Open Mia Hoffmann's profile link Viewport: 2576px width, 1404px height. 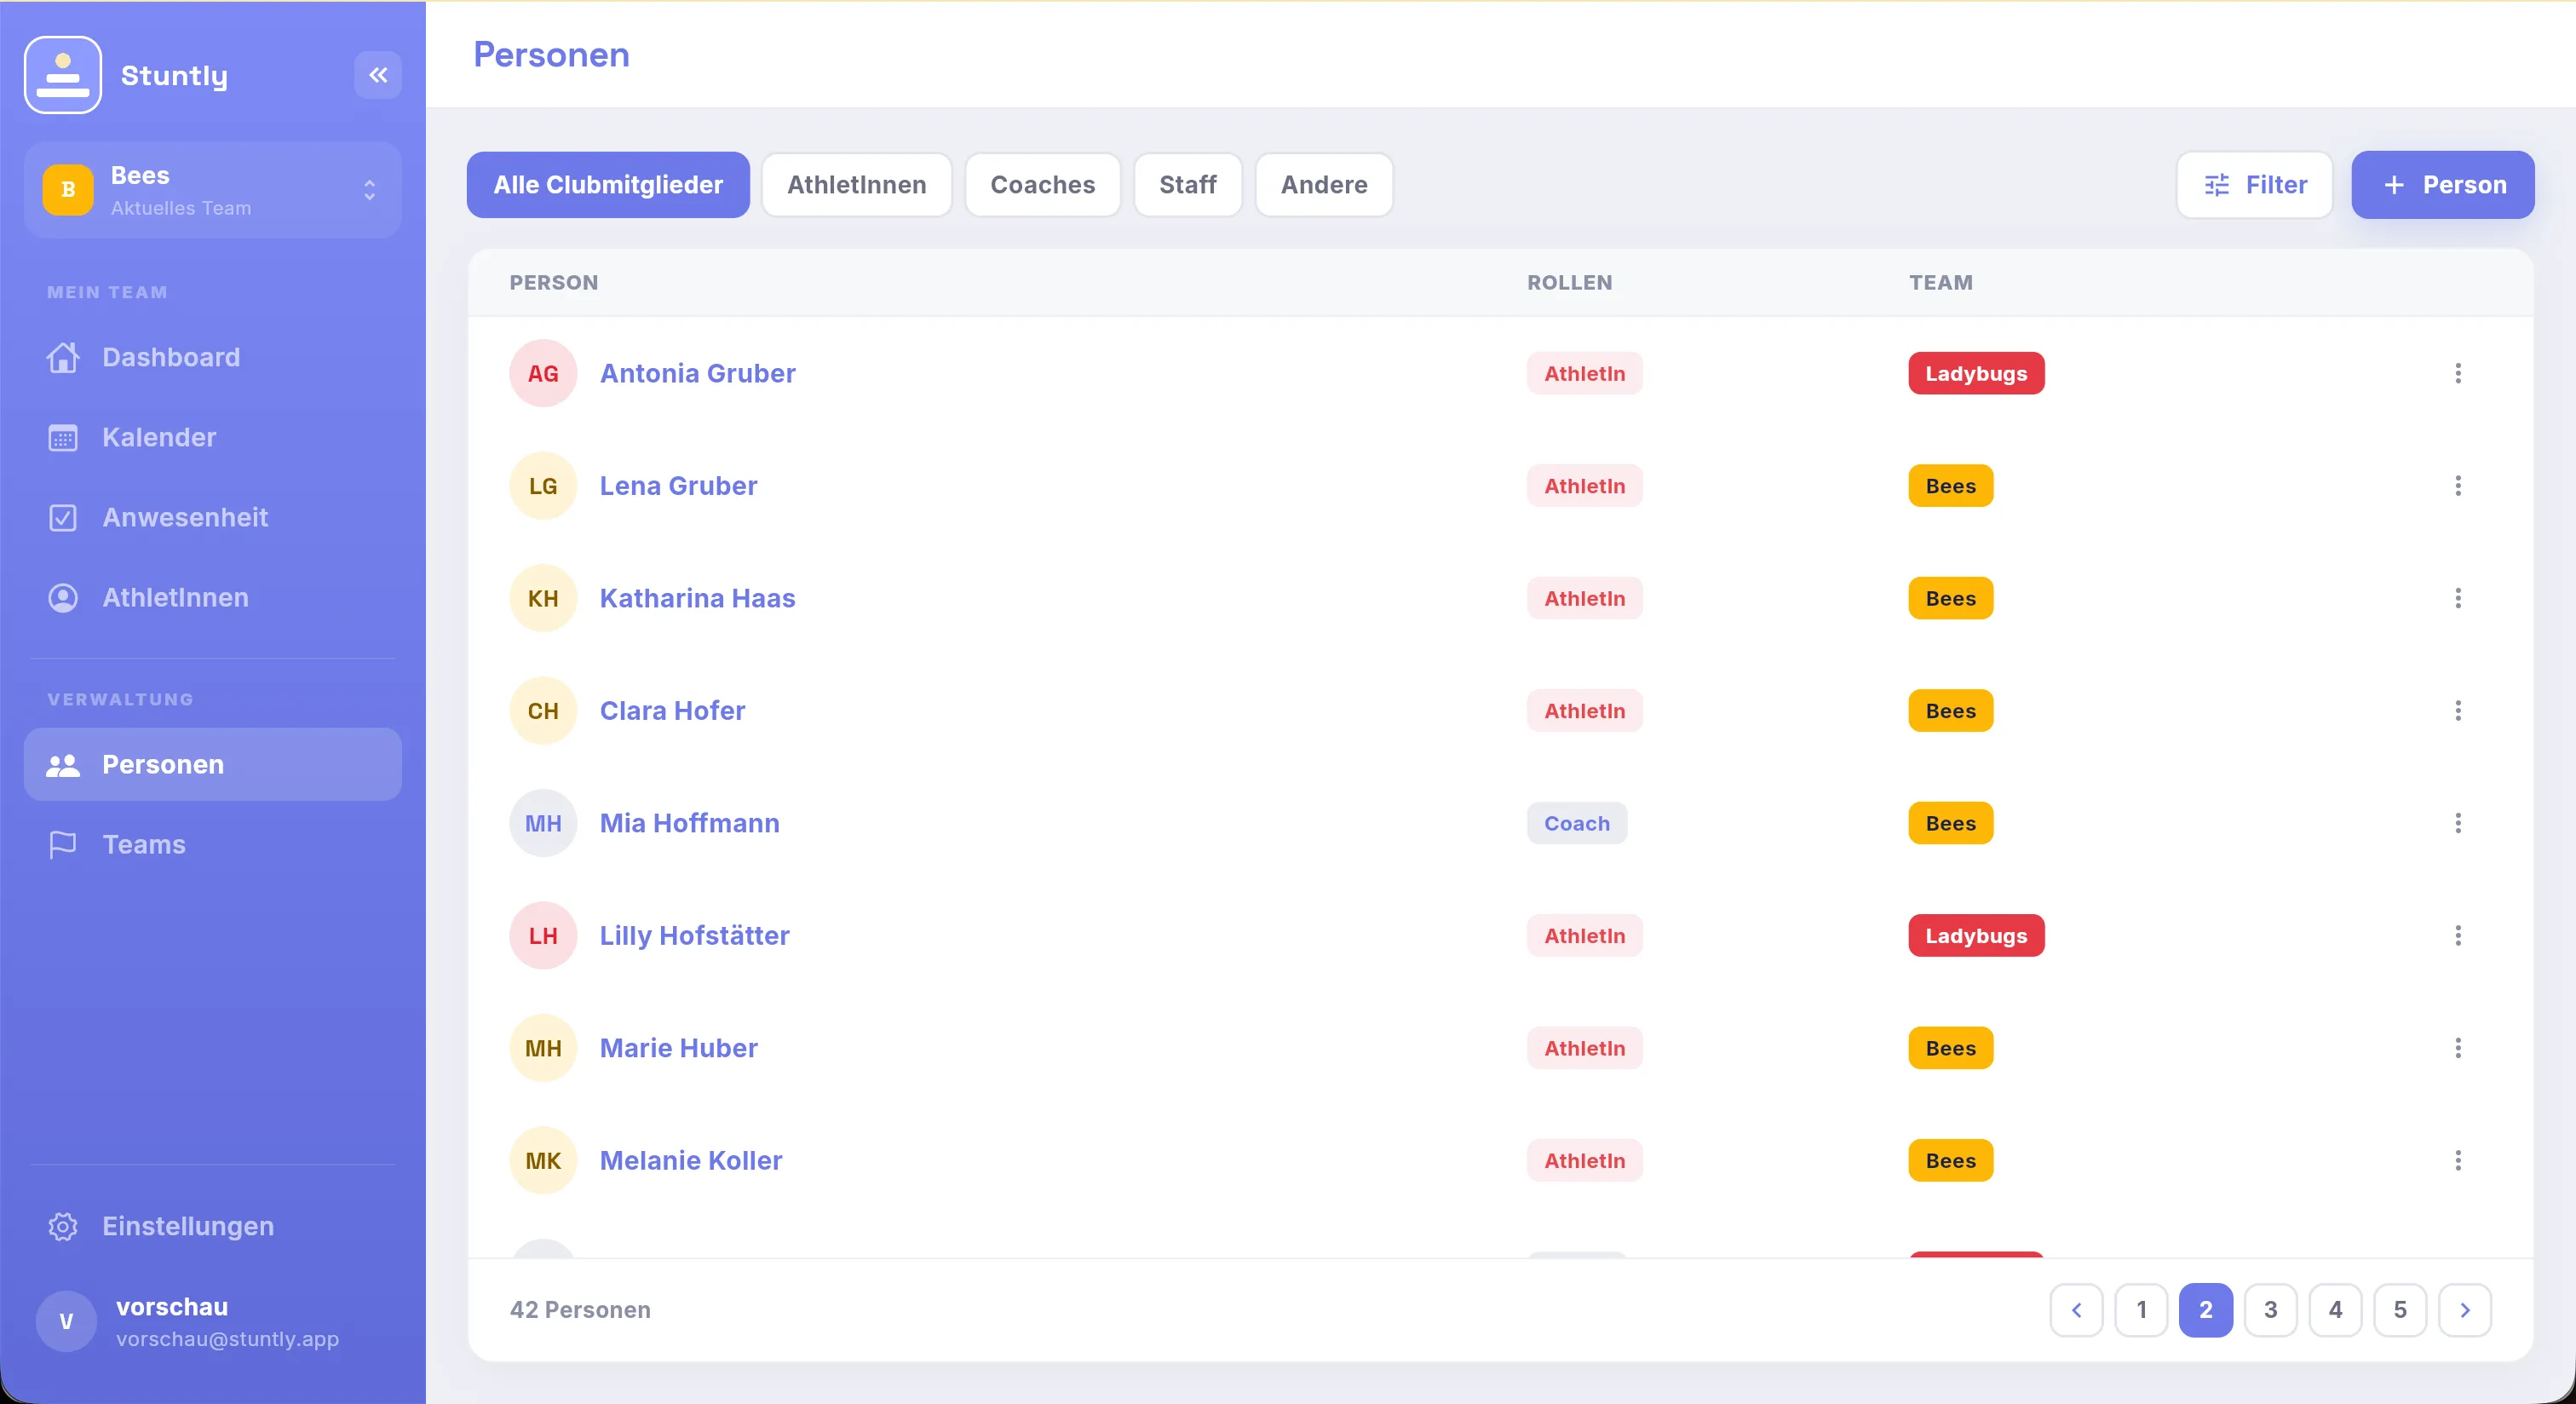(690, 823)
